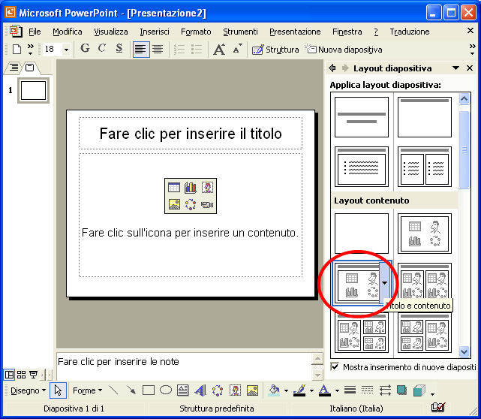481x419 pixels.
Task: Open font size 18 dropdown
Action: click(x=66, y=50)
